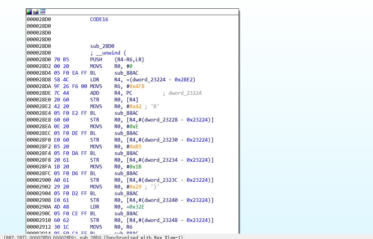Click PUSH {R4-R6,LR} instruction

pos(117,60)
